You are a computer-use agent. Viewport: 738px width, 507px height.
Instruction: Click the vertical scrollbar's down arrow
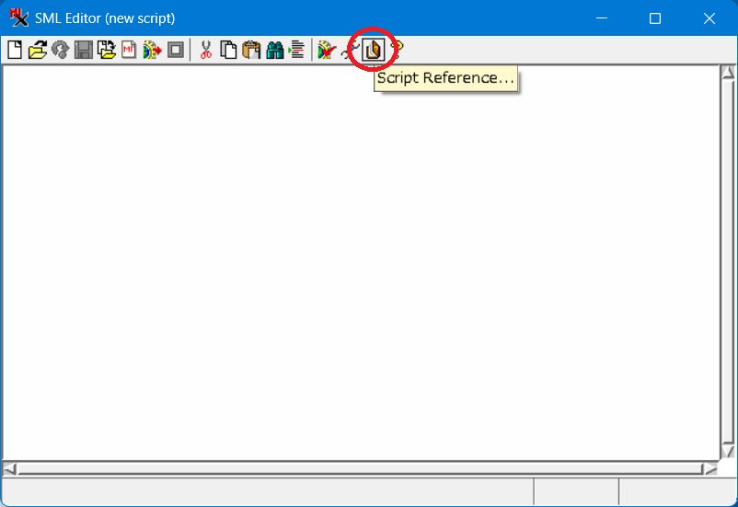[x=727, y=451]
